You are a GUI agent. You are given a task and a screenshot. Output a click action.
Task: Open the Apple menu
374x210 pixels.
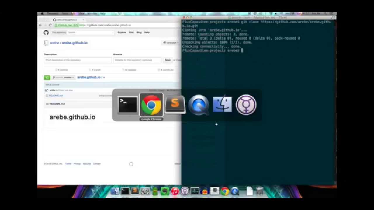pyautogui.click(x=42, y=13)
